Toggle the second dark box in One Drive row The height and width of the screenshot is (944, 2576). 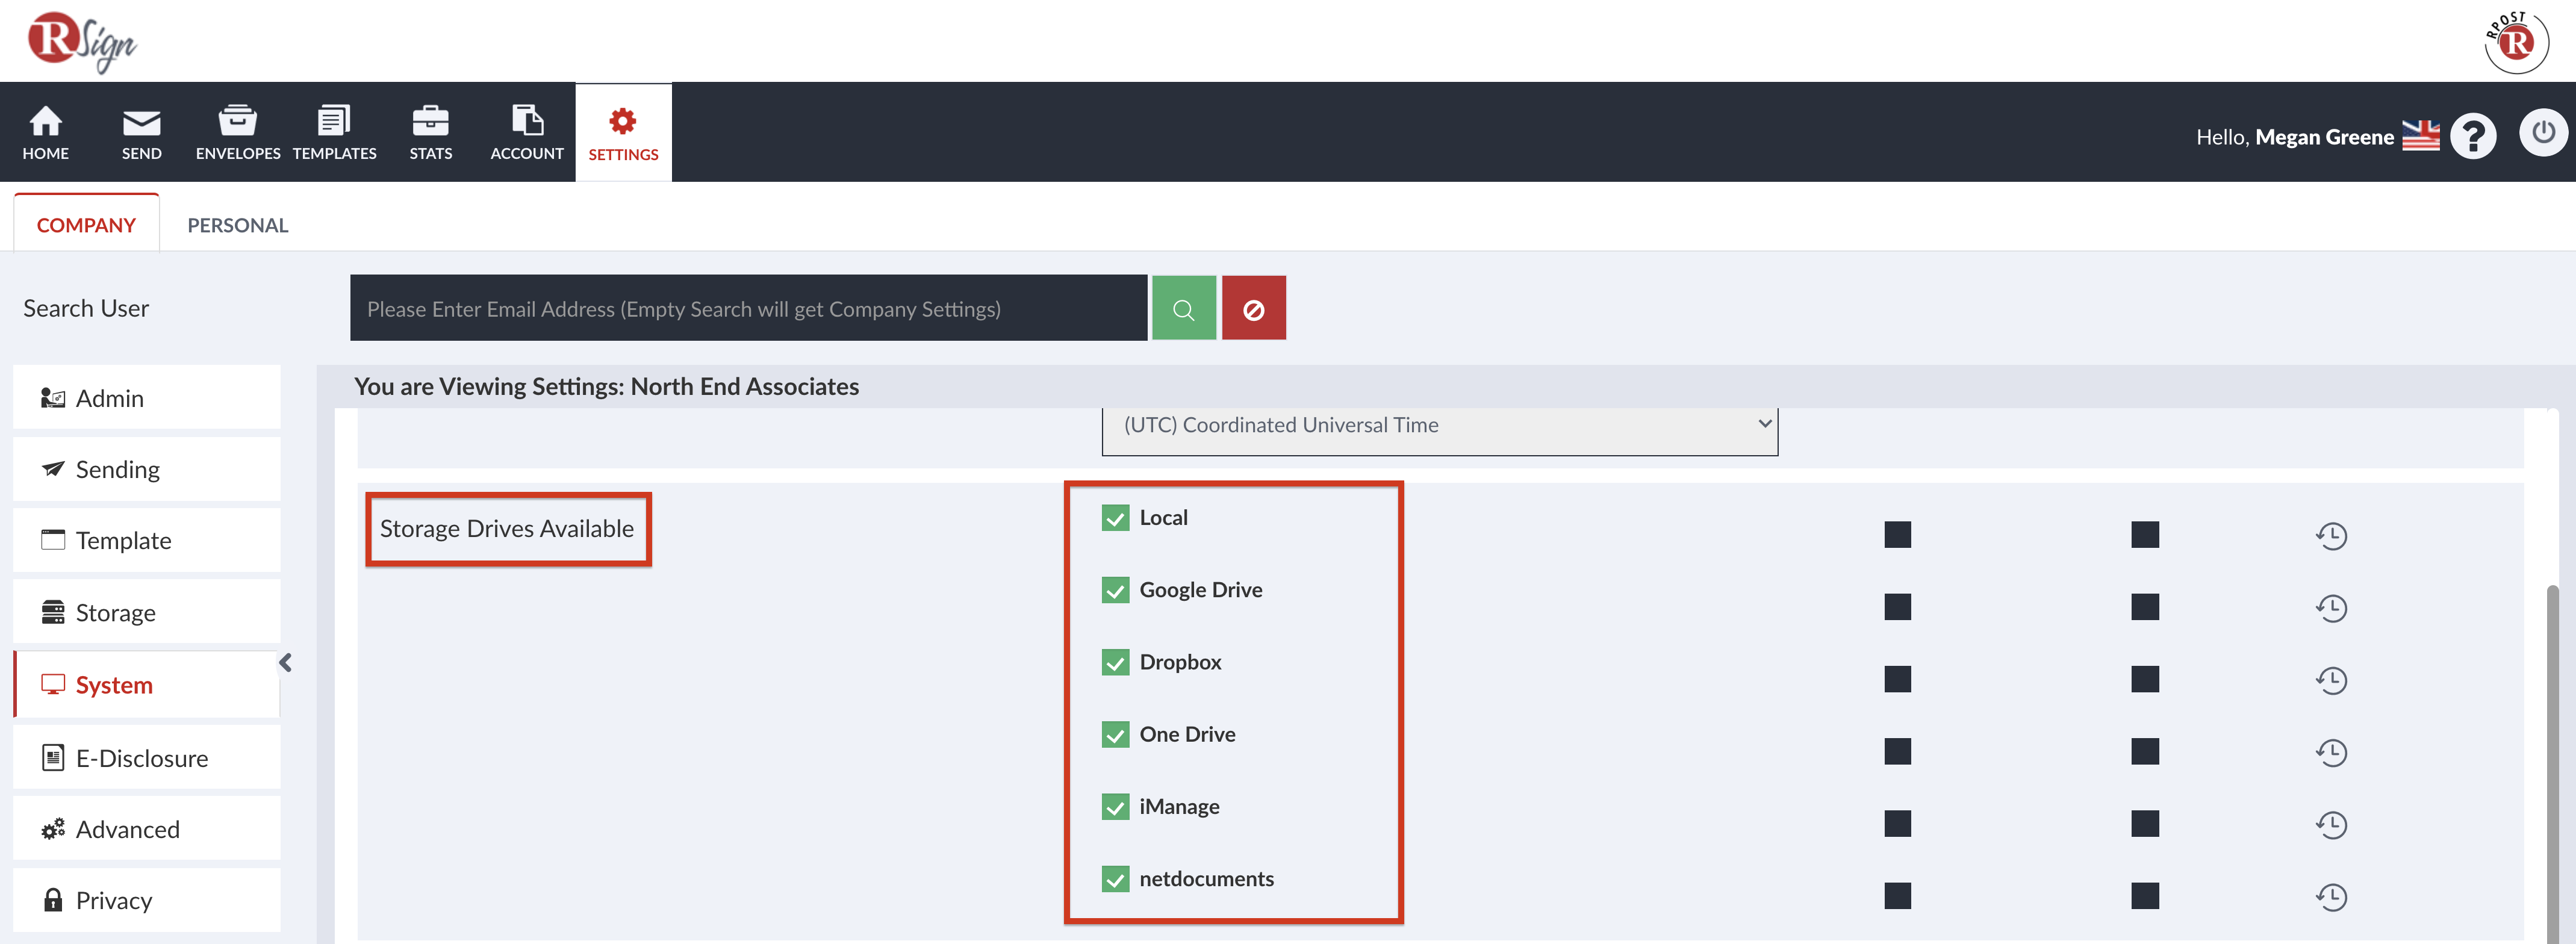pyautogui.click(x=2145, y=751)
